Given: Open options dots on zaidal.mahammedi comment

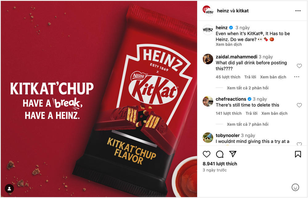Looking at the screenshot, I should [297, 77].
